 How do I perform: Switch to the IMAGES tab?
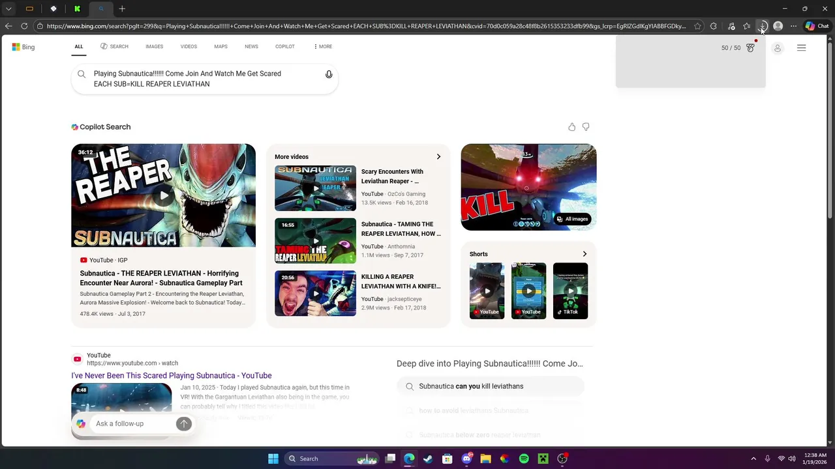tap(155, 47)
